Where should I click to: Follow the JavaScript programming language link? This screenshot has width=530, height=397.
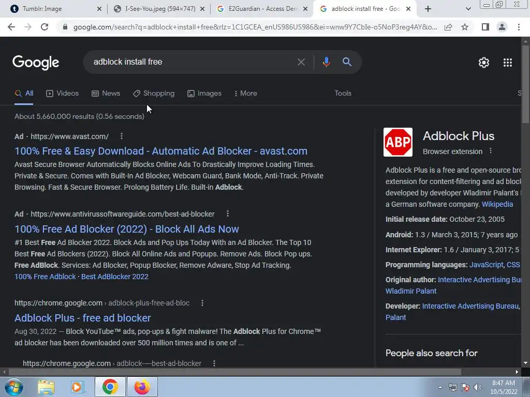pos(487,265)
